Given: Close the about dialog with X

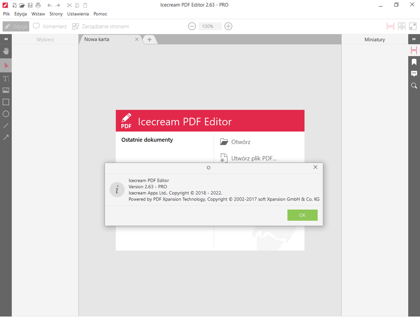Looking at the screenshot, I should click(315, 167).
